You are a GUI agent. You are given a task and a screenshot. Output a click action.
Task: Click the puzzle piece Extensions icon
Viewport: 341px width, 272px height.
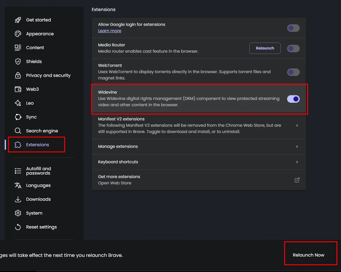[x=18, y=145]
